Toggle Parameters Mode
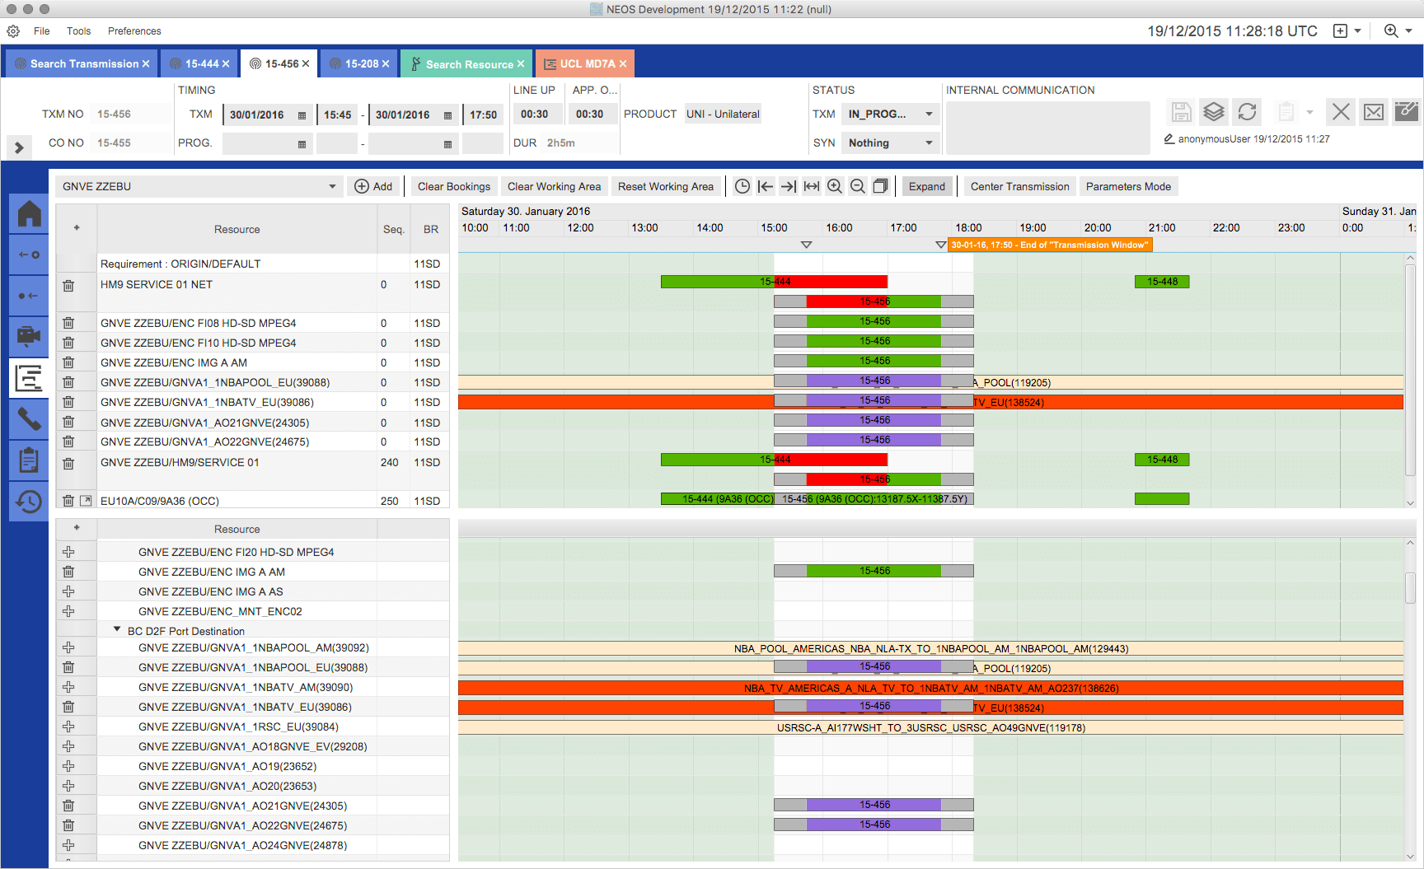This screenshot has width=1424, height=869. pyautogui.click(x=1128, y=187)
